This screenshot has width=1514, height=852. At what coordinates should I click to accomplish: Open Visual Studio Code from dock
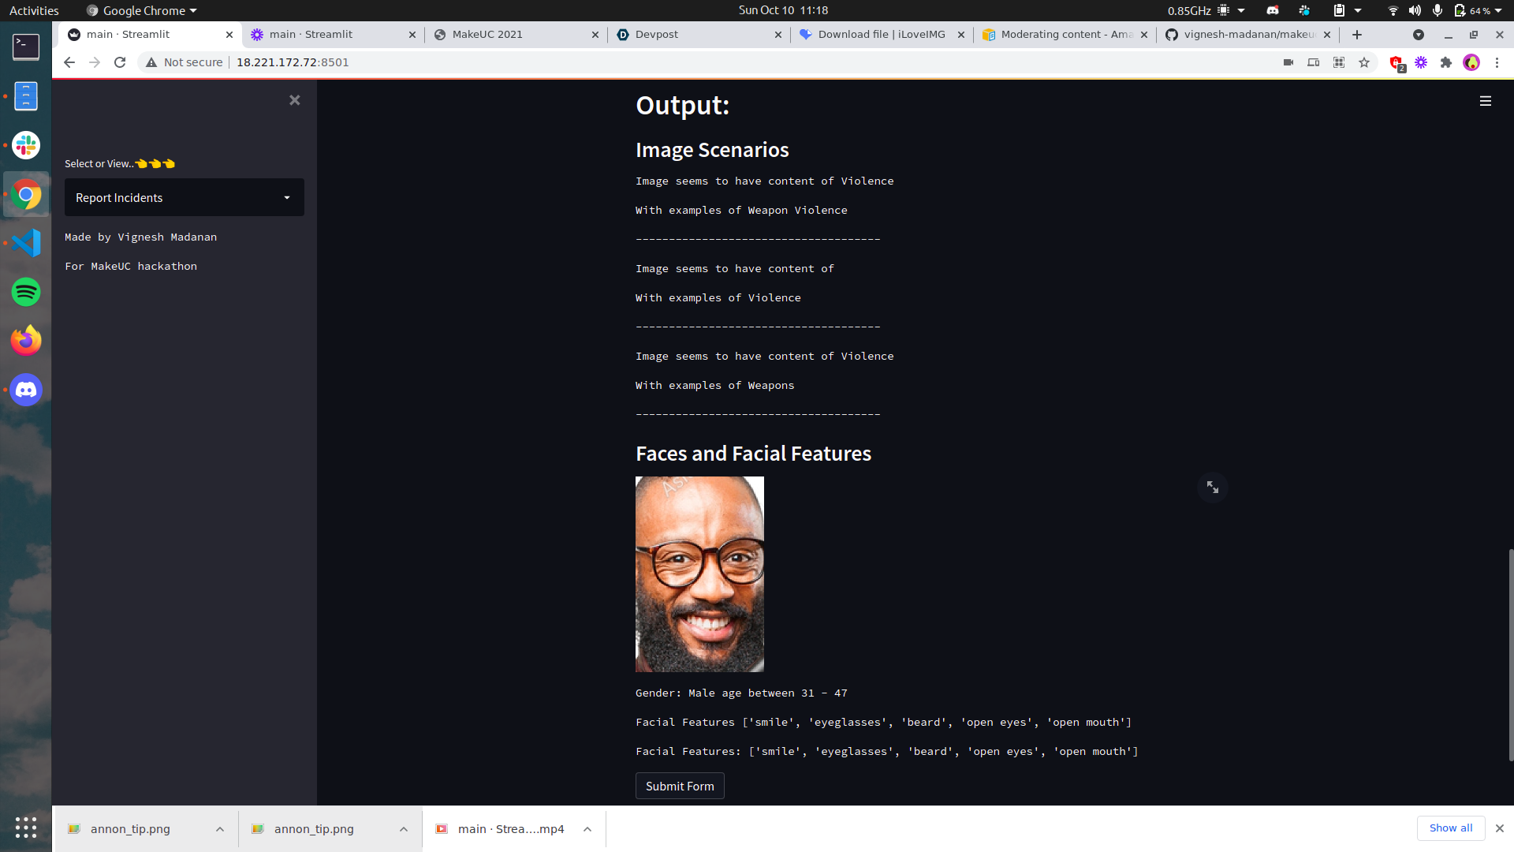(26, 243)
